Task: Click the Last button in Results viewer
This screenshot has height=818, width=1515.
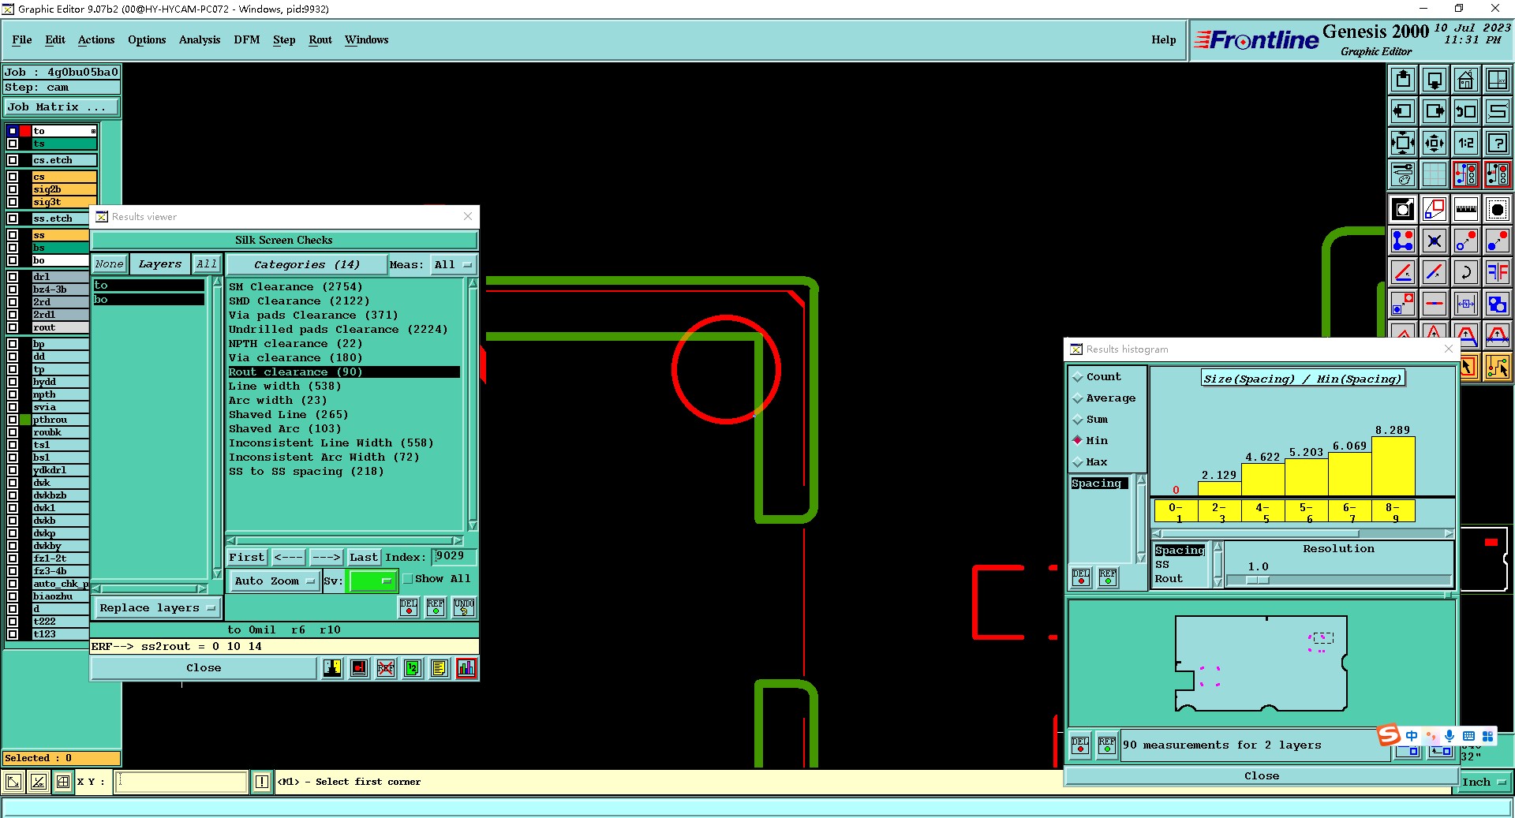Action: pyautogui.click(x=364, y=558)
